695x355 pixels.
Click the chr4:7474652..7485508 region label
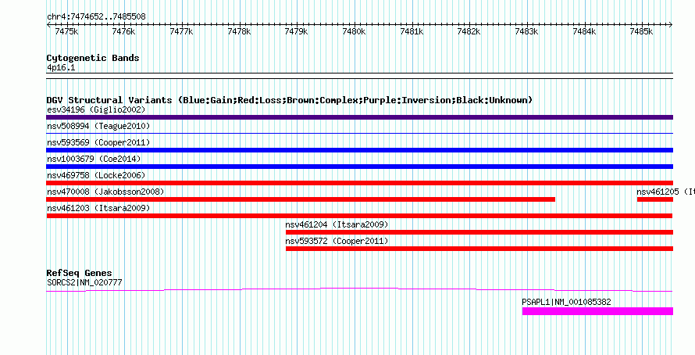[x=96, y=16]
